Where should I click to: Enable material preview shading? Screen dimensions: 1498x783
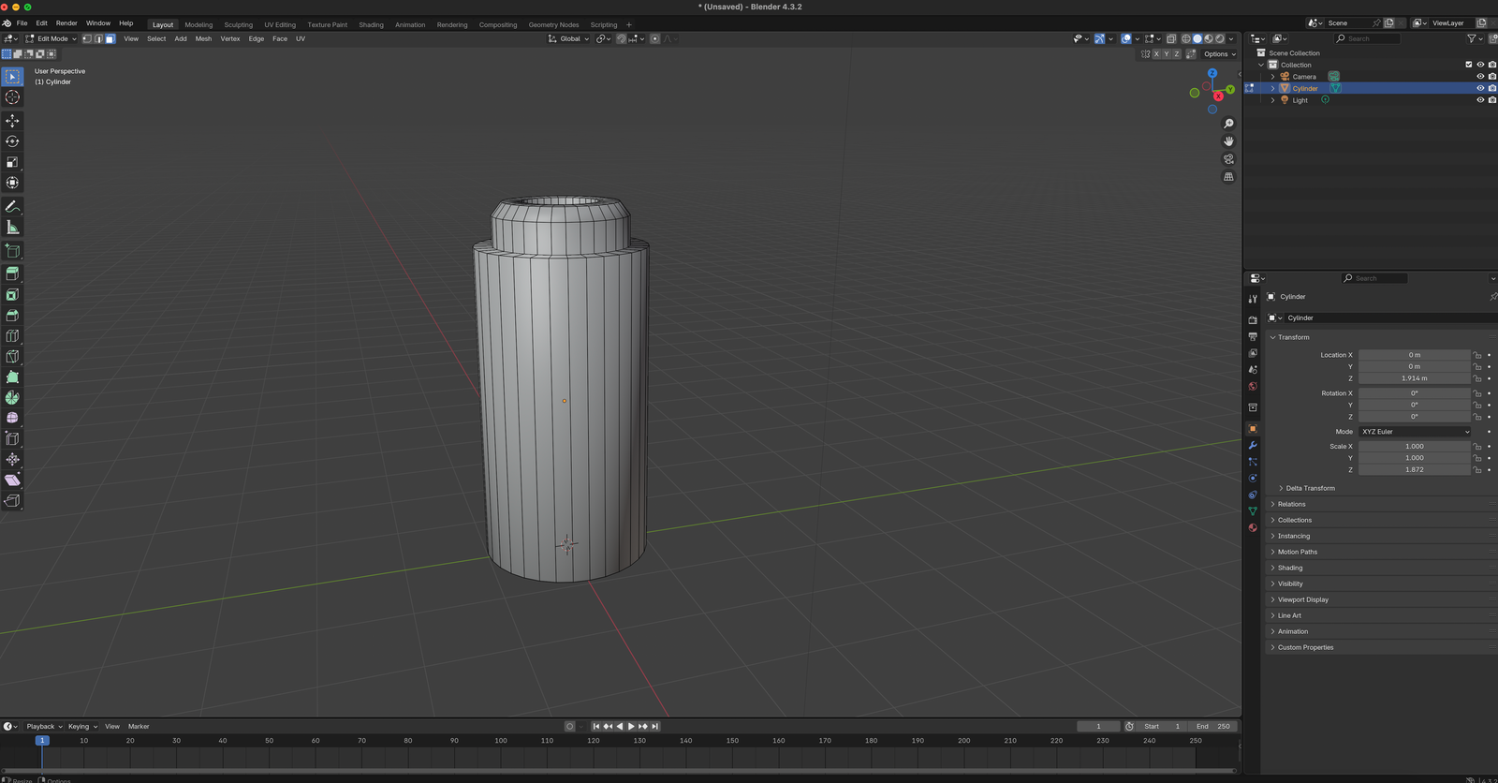click(x=1209, y=38)
